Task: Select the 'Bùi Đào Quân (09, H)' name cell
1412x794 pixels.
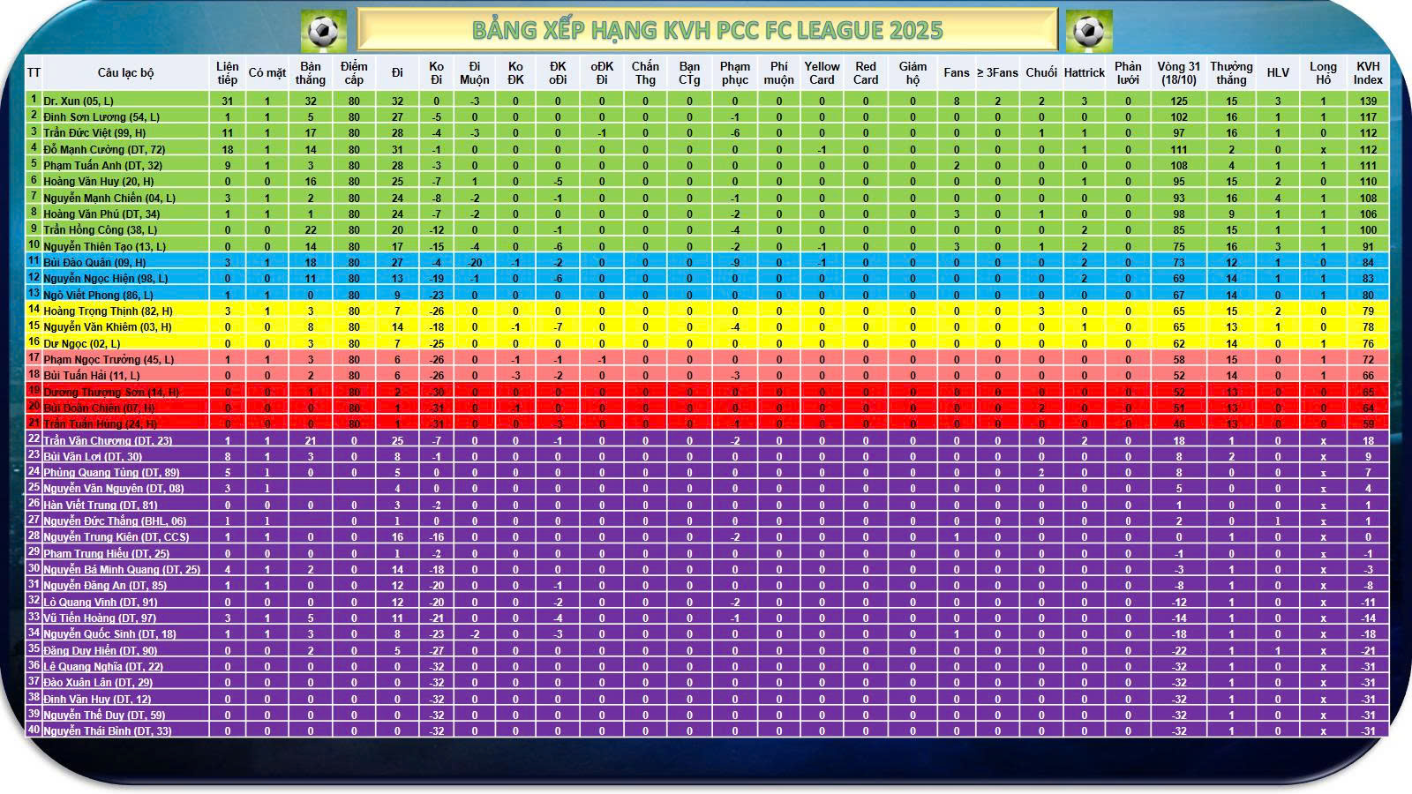Action: point(94,263)
